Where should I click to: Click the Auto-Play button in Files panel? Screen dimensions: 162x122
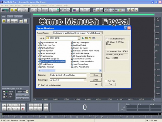22,95
